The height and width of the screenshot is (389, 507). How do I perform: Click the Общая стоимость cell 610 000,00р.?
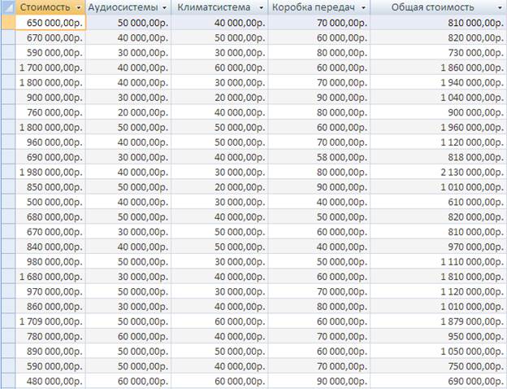(438, 202)
